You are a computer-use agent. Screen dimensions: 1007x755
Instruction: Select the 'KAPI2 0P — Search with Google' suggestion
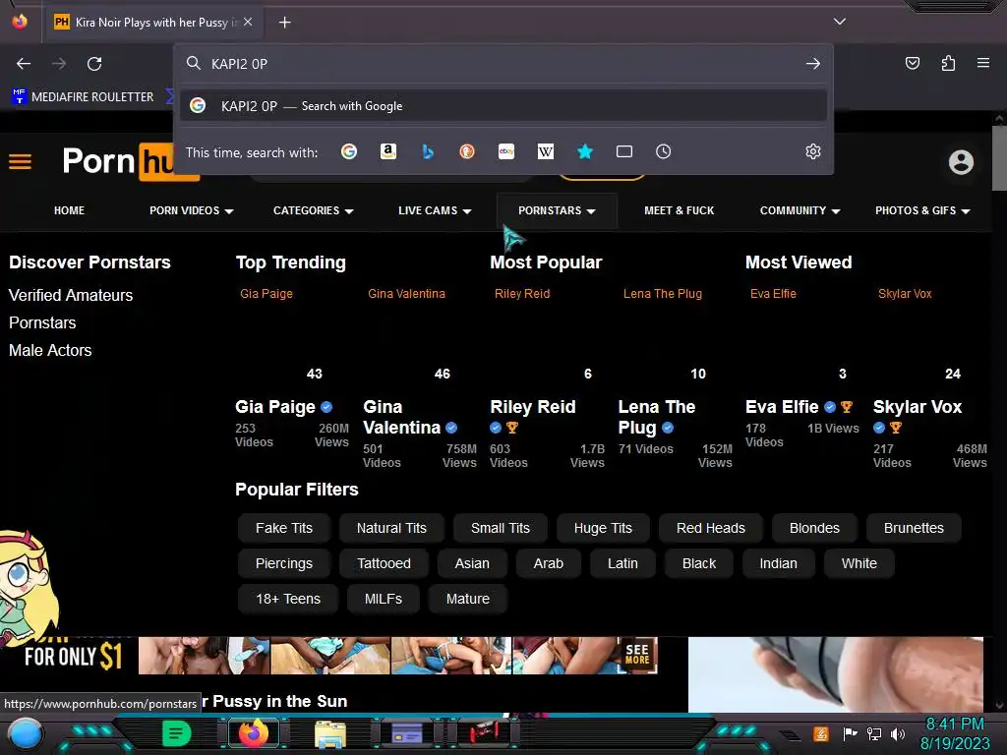tap(503, 106)
